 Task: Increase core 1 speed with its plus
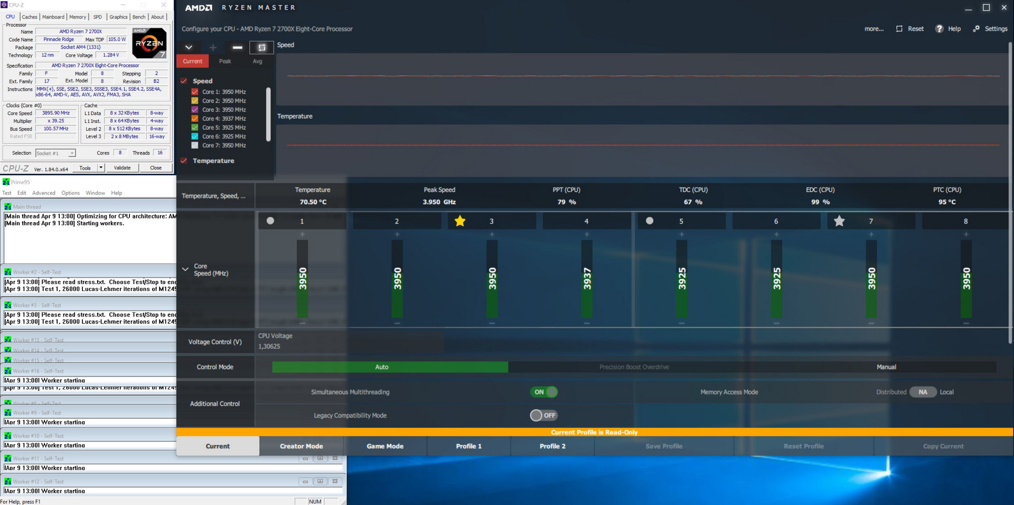(302, 234)
